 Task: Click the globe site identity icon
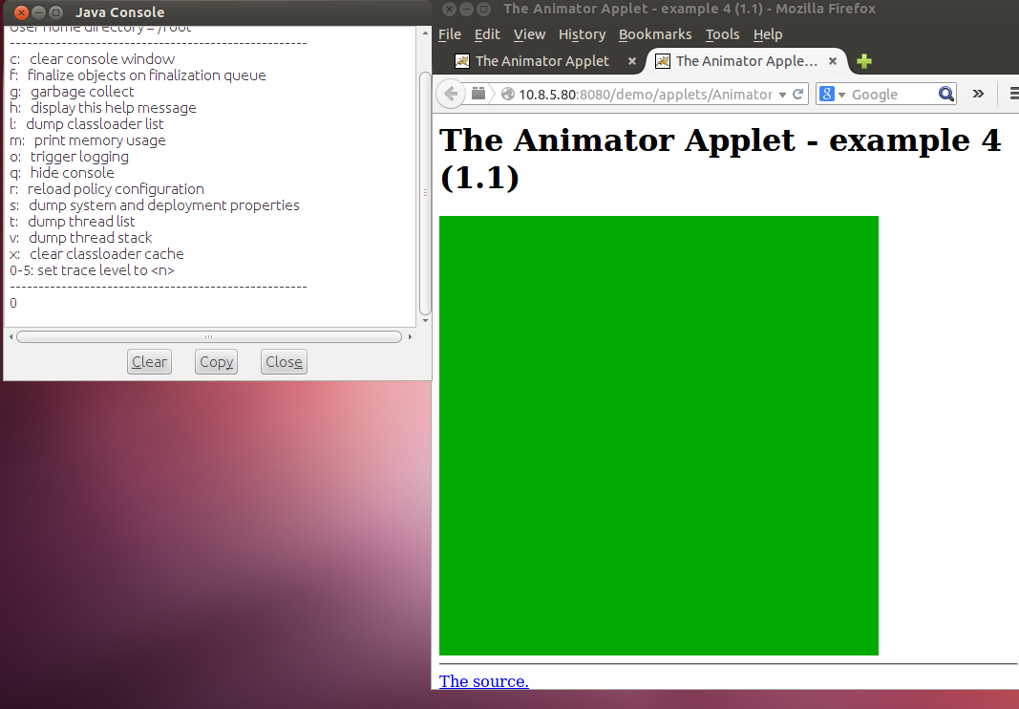click(507, 94)
